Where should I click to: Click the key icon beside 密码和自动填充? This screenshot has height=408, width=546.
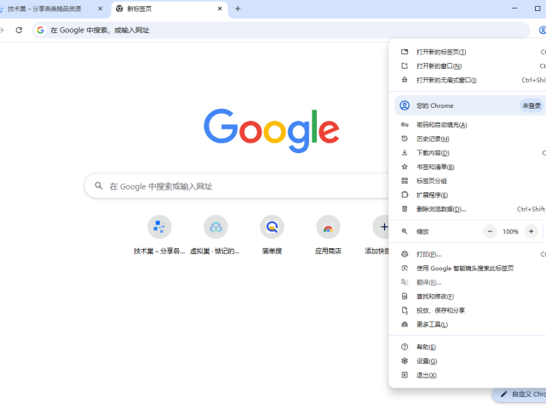[405, 125]
